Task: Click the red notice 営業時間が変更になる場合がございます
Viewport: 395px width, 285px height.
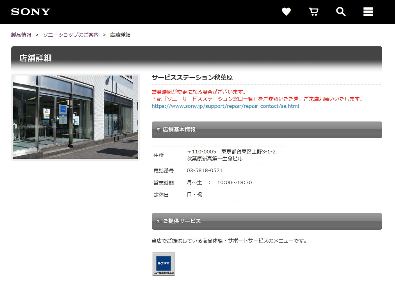Action: (199, 92)
